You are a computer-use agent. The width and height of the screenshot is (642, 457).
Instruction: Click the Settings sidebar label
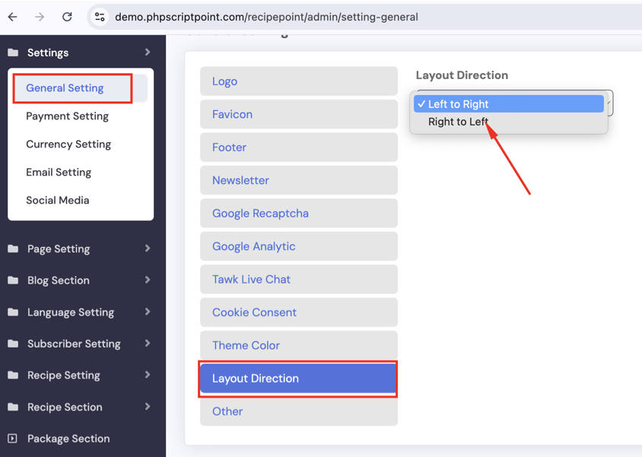pyautogui.click(x=48, y=52)
